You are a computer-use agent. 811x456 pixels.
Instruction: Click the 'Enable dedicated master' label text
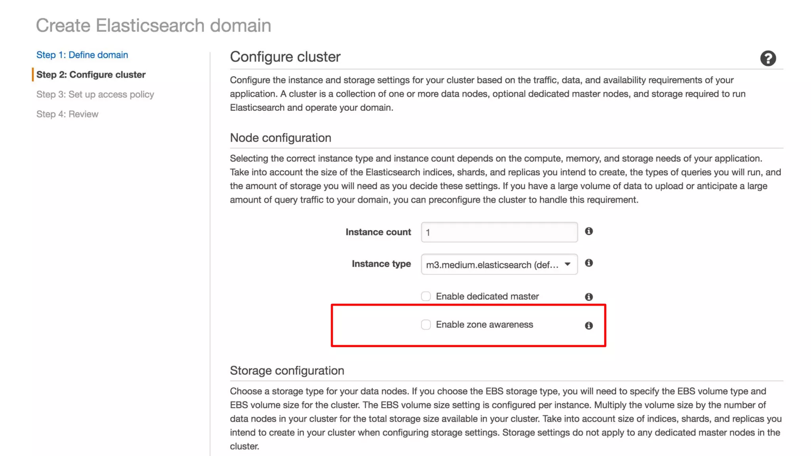click(x=487, y=296)
